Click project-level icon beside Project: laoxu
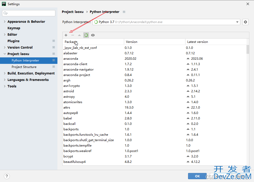 tap(54, 54)
